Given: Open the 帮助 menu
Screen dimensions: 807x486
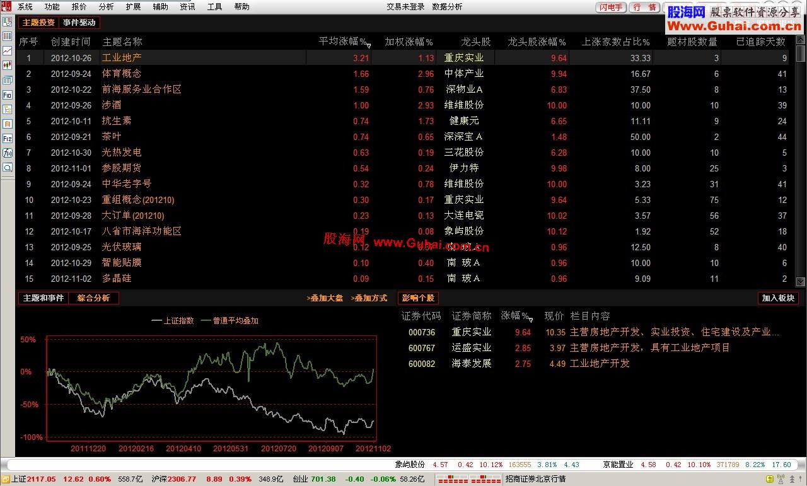Looking at the screenshot, I should (241, 7).
